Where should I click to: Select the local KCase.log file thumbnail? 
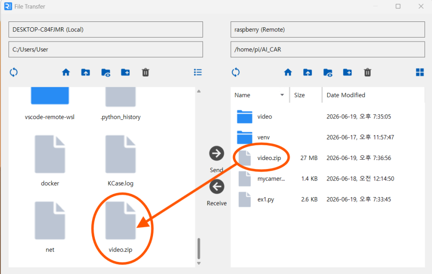click(120, 154)
